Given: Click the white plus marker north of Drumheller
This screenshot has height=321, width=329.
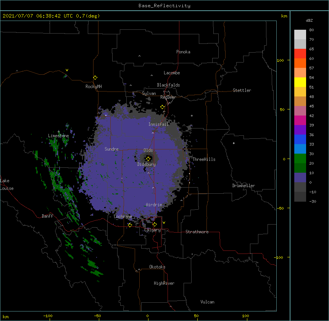Looking at the screenshot, I should click(x=234, y=143).
